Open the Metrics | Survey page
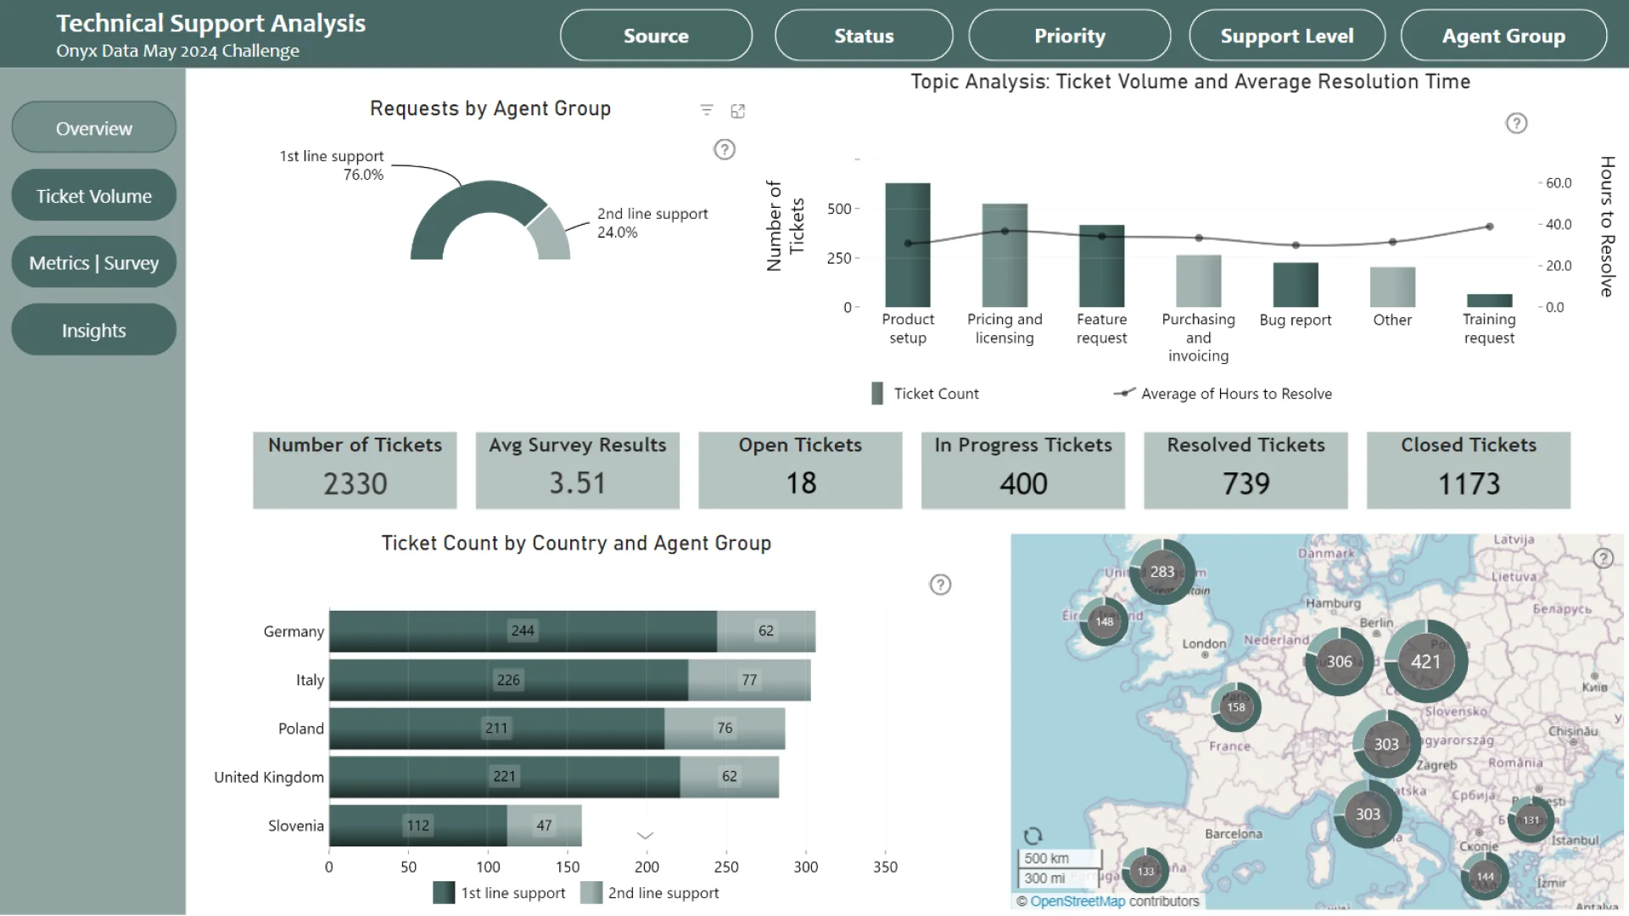 [94, 263]
